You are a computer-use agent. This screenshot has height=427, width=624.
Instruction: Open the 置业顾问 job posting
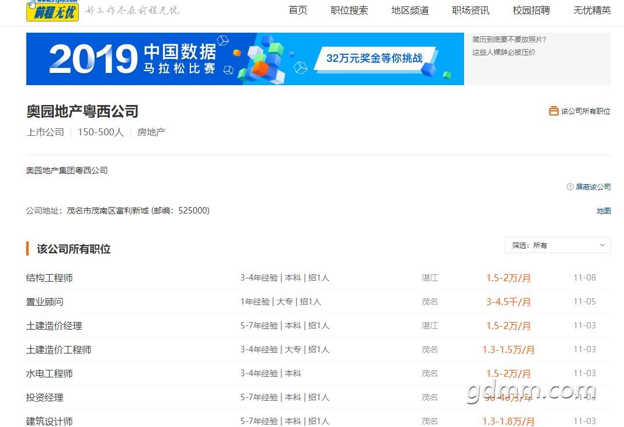[x=44, y=302]
